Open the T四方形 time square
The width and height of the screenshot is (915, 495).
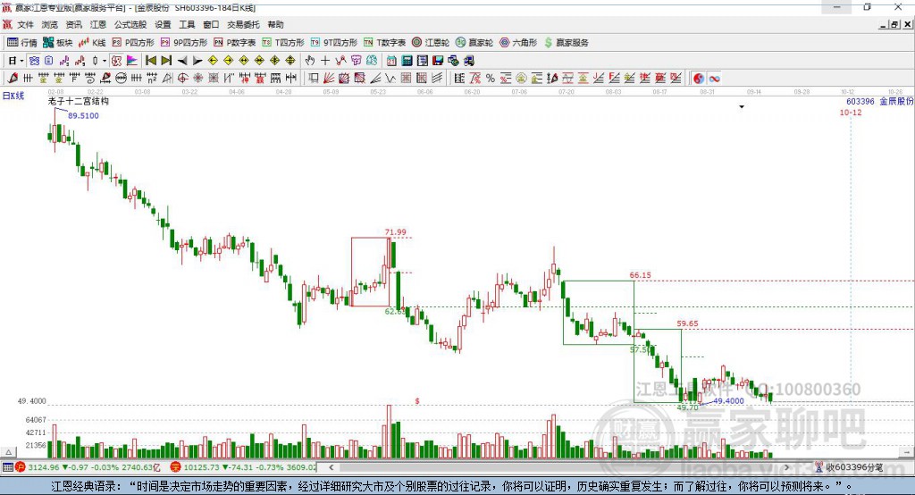click(x=283, y=43)
